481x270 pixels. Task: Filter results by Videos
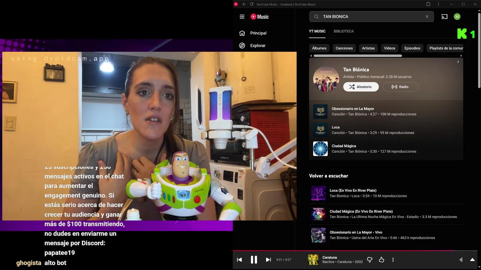point(389,48)
